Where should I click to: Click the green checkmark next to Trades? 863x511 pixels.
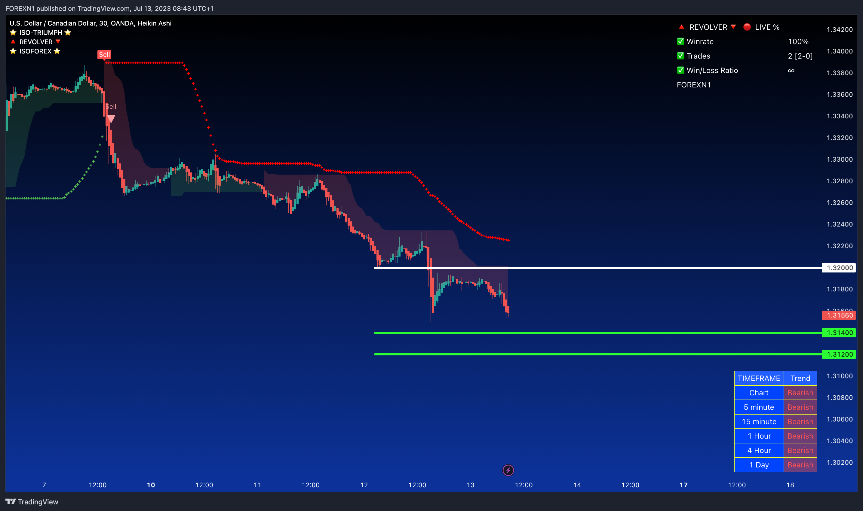(680, 56)
